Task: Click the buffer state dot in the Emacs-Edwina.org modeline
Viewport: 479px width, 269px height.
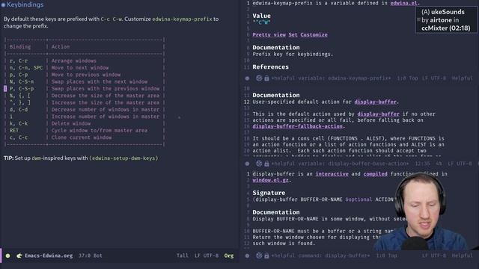Action: (x=8, y=256)
